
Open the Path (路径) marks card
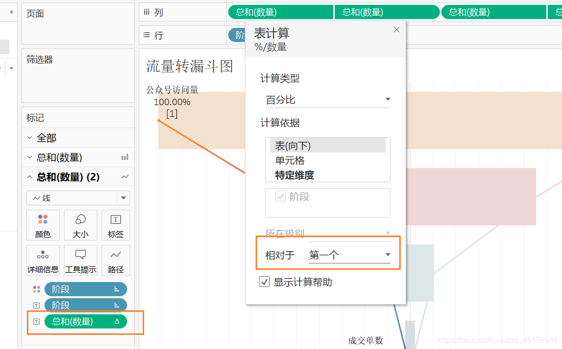[x=115, y=260]
